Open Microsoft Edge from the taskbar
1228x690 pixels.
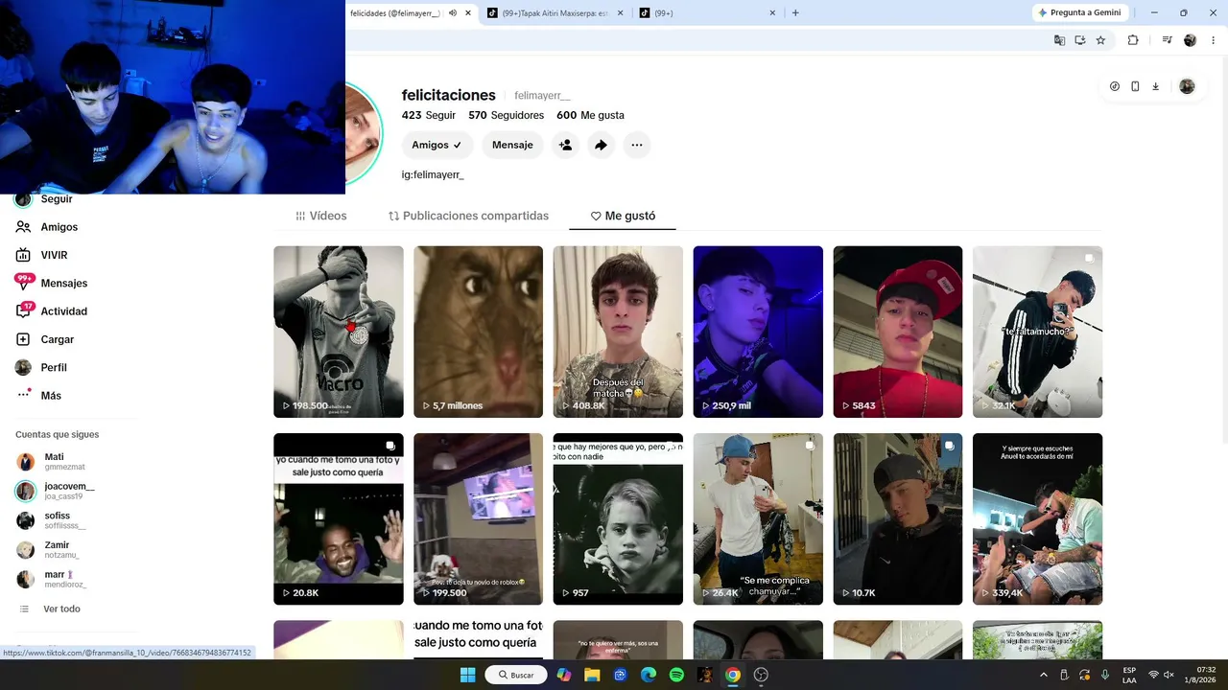pos(649,675)
